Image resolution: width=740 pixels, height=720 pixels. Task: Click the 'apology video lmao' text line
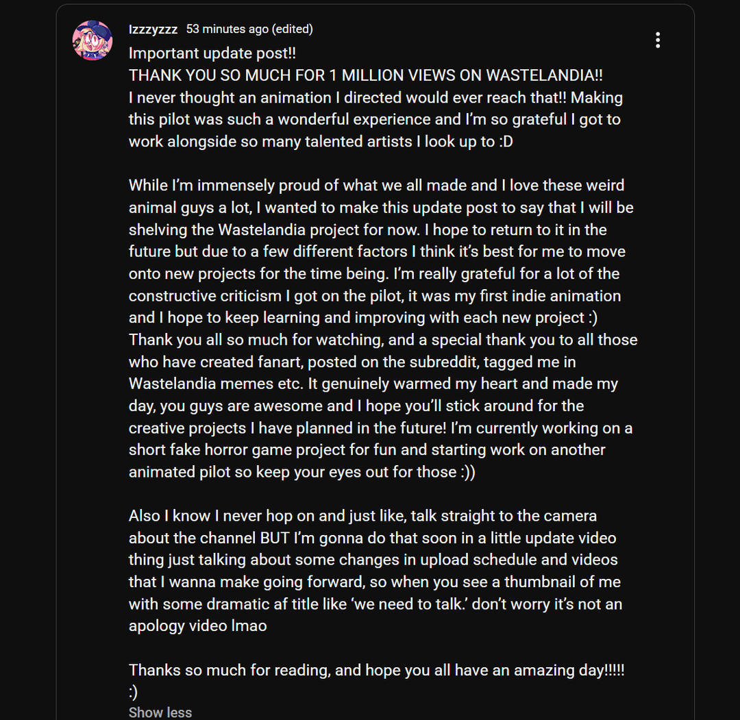pyautogui.click(x=197, y=626)
